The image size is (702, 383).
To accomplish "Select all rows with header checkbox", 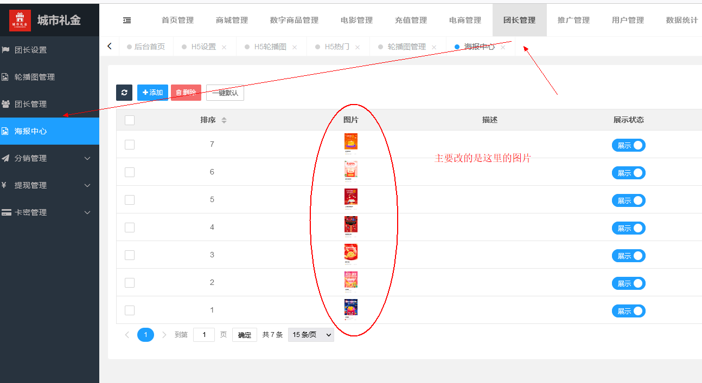I will 130,120.
